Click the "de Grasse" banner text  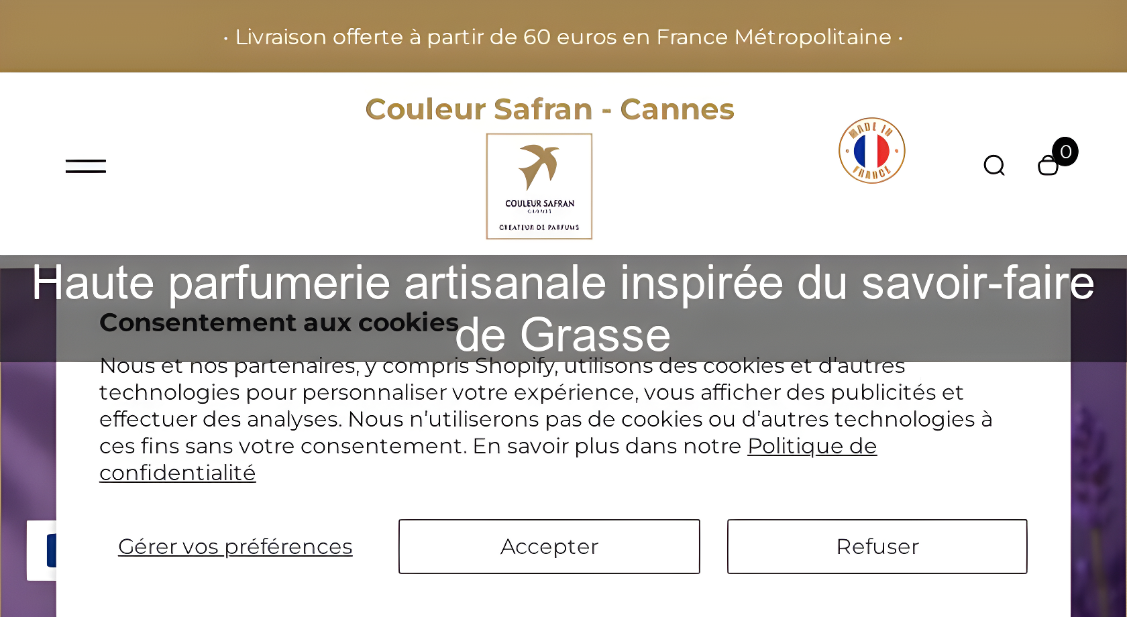tap(563, 335)
